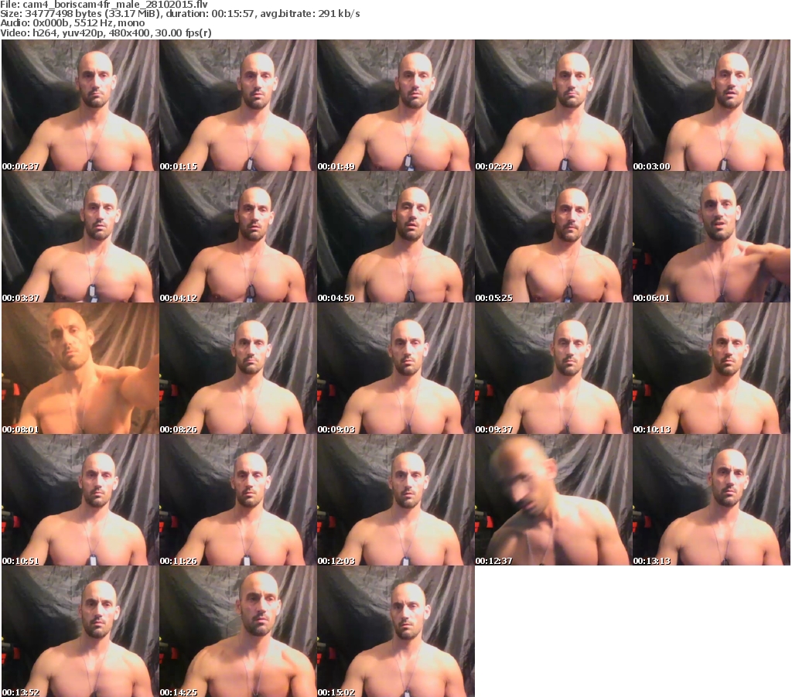The height and width of the screenshot is (697, 792).
Task: Select the thumbnail stamped 00:01:49
Action: (396, 105)
